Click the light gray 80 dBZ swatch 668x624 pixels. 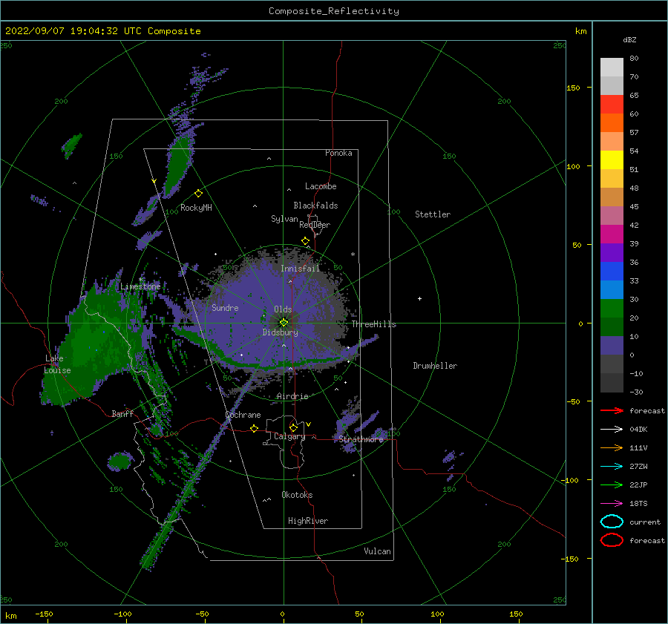pyautogui.click(x=612, y=68)
